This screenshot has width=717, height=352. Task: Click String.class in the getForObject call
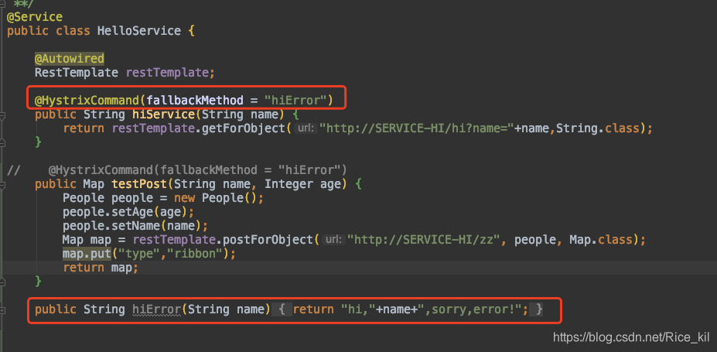pyautogui.click(x=597, y=128)
